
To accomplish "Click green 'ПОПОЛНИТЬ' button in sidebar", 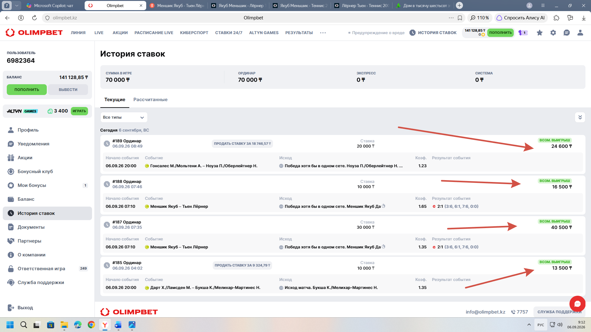I will [27, 90].
